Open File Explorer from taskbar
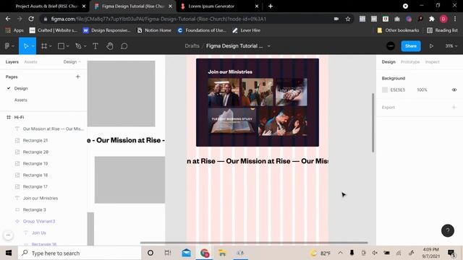This screenshot has height=260, width=463. (222, 253)
